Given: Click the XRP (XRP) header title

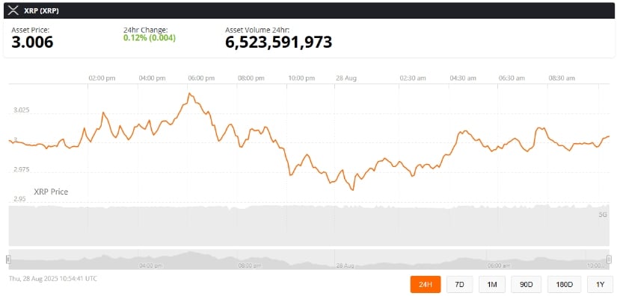Looking at the screenshot, I should click(41, 11).
